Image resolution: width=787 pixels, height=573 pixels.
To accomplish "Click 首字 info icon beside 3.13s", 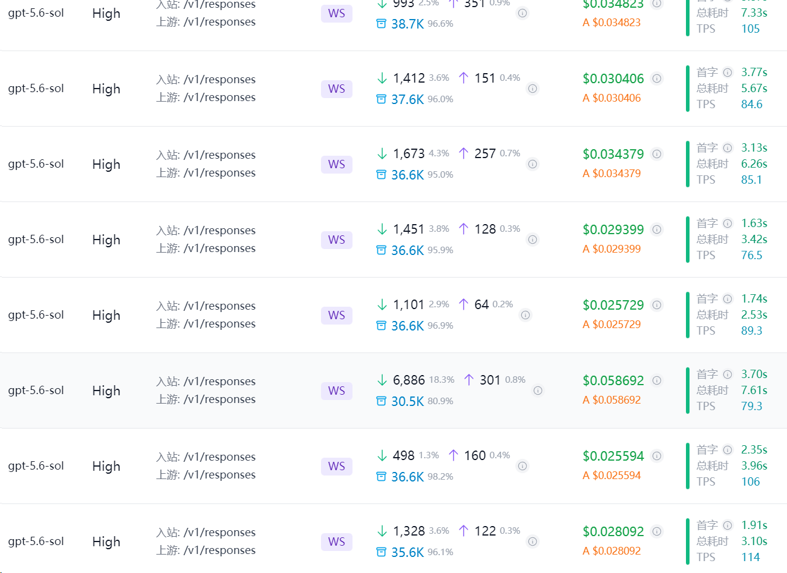I will 728,148.
